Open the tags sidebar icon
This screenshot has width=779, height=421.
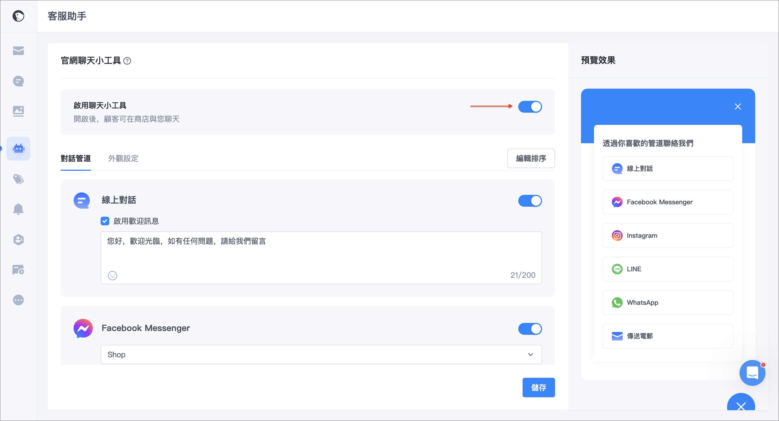tap(18, 179)
